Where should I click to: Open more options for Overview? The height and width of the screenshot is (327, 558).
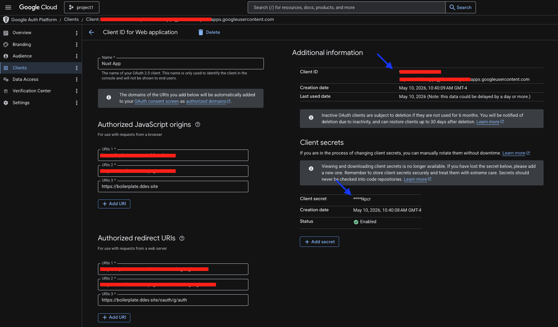point(77,33)
